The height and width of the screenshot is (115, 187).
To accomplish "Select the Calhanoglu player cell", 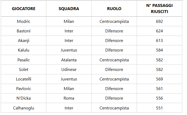I will (x=24, y=108).
